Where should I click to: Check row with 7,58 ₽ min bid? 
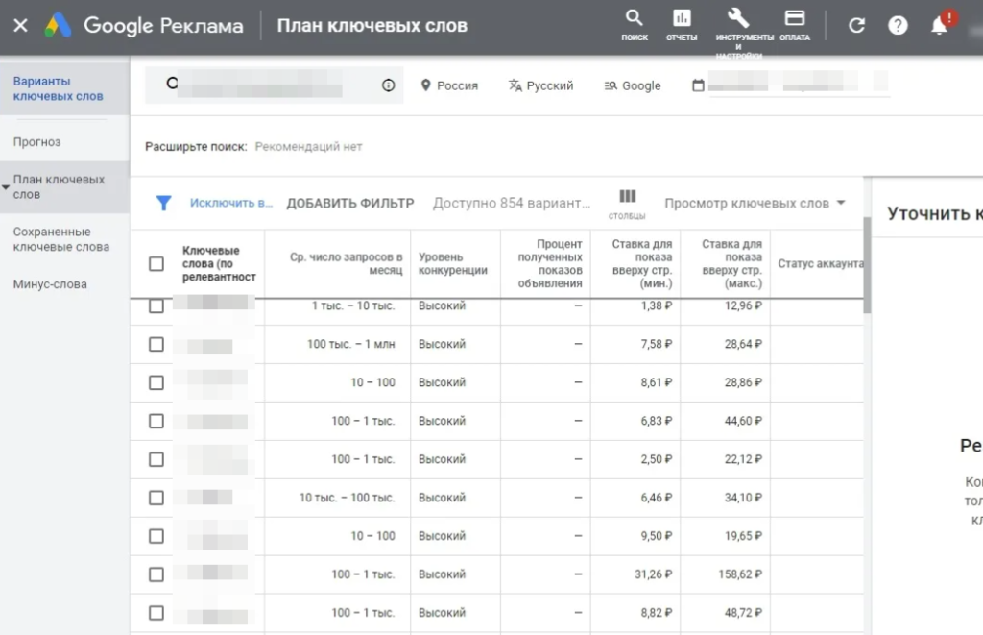[x=156, y=344]
